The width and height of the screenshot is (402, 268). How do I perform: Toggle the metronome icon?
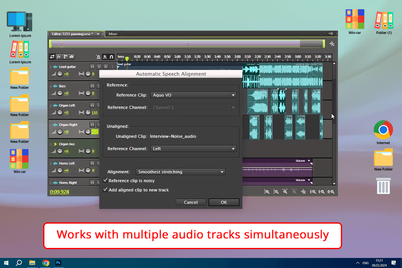tap(98, 57)
